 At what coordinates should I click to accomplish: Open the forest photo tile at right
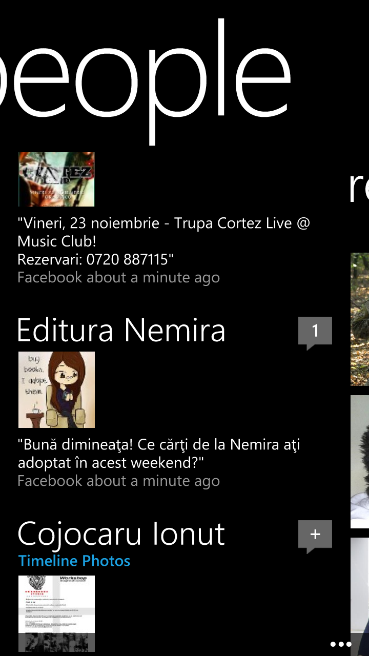pyautogui.click(x=360, y=319)
